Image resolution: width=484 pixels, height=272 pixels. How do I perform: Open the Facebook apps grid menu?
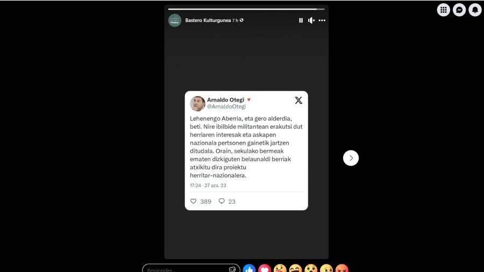pyautogui.click(x=444, y=10)
